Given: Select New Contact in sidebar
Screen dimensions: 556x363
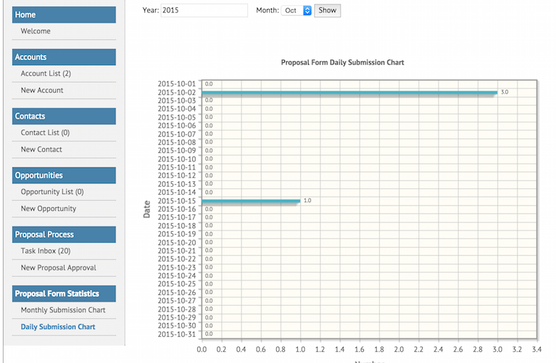Looking at the screenshot, I should pyautogui.click(x=41, y=149).
